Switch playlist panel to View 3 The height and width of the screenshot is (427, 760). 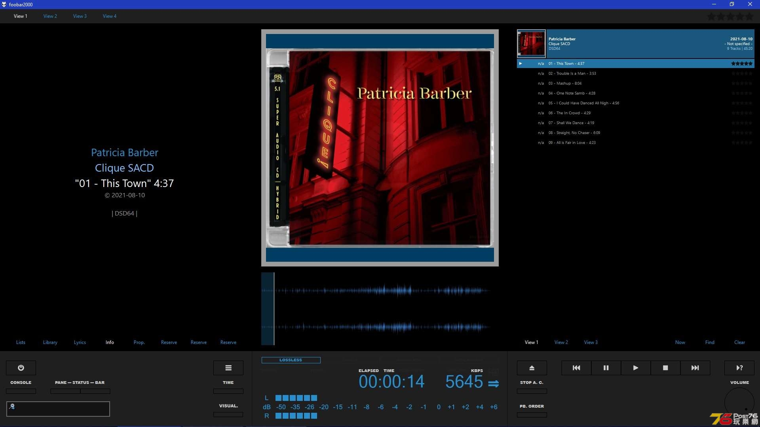[x=591, y=342]
